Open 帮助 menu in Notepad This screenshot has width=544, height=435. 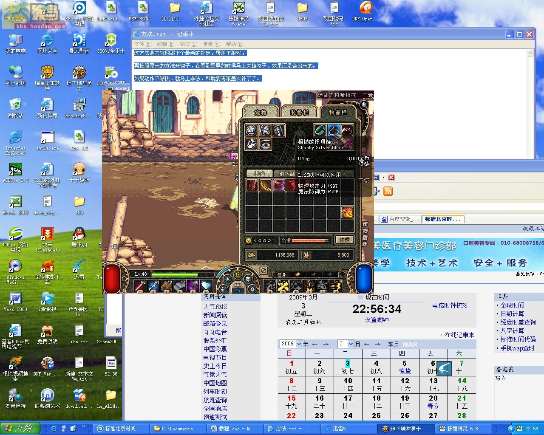234,44
